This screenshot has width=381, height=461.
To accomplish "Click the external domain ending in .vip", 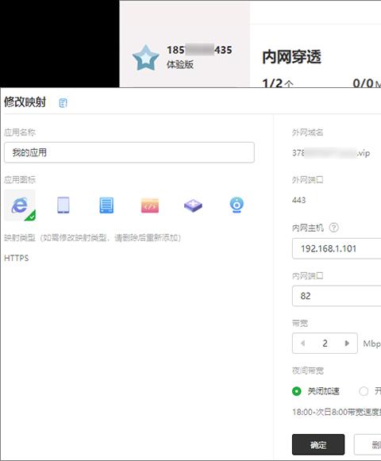I will click(331, 153).
